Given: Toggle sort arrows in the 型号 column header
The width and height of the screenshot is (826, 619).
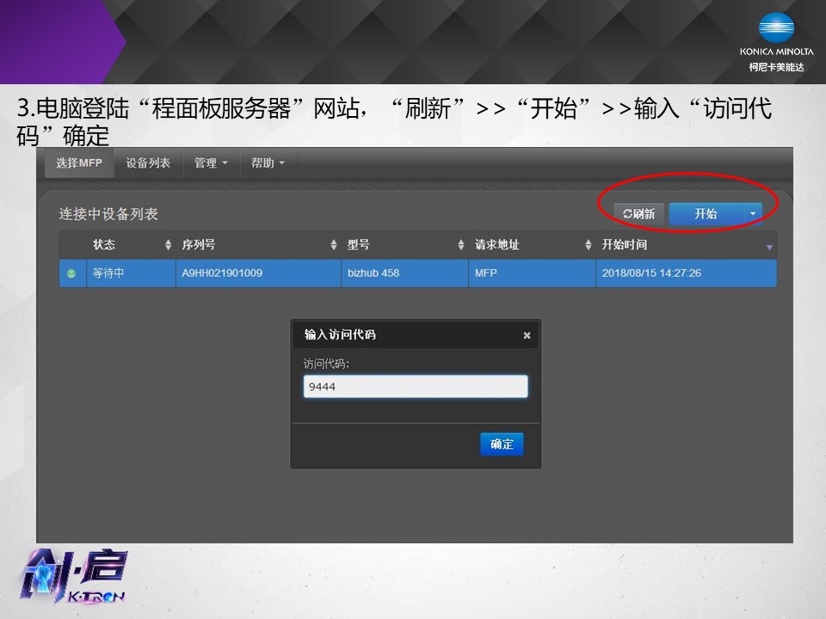Looking at the screenshot, I should tap(461, 246).
